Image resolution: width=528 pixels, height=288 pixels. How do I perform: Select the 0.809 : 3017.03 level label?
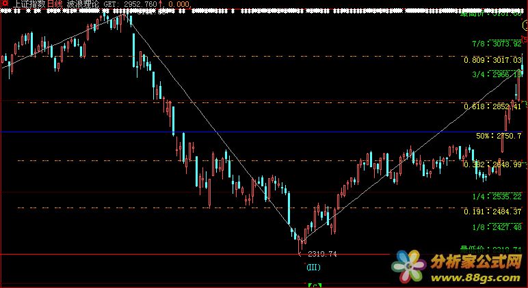click(492, 61)
